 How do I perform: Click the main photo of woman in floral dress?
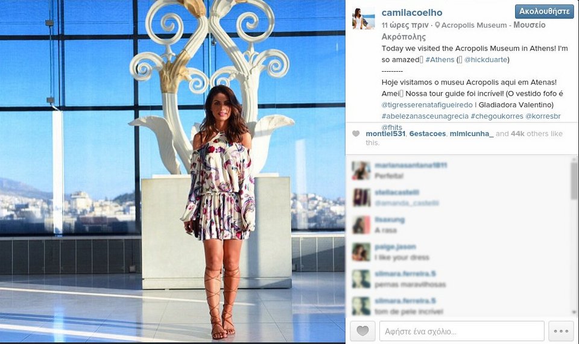(x=172, y=172)
